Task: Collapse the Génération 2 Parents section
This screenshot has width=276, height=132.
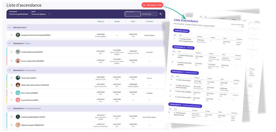Action: click(10, 43)
